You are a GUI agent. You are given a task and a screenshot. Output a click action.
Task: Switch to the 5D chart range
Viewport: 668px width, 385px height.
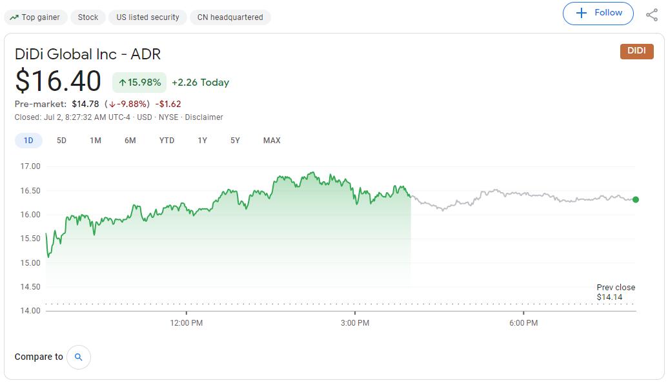(61, 141)
